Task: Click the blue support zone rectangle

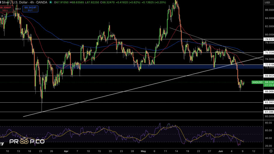Action: coord(159,67)
